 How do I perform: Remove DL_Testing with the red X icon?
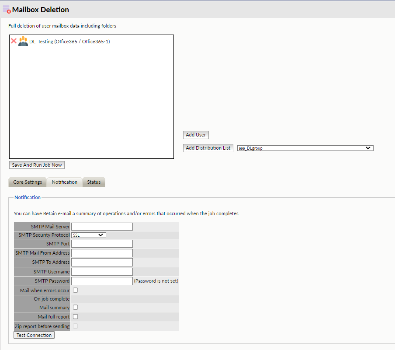14,41
